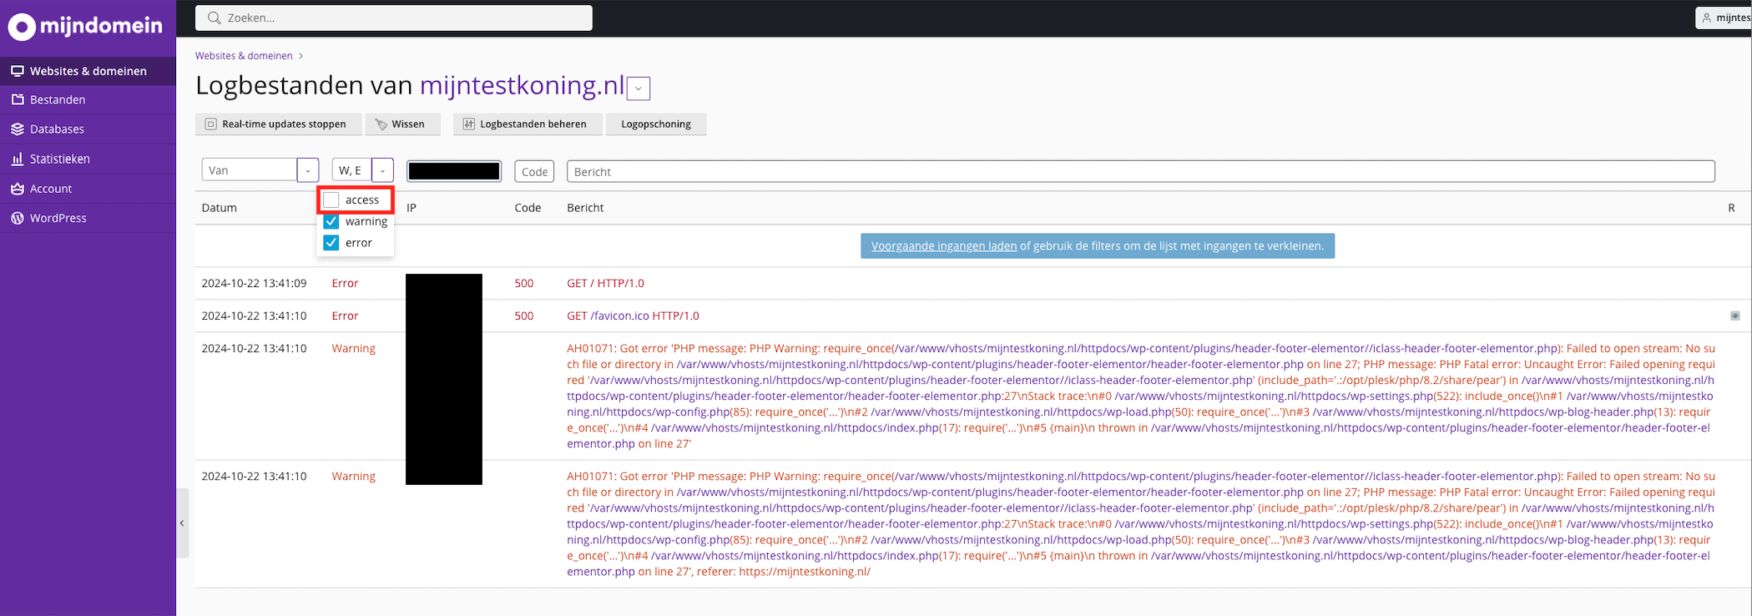The image size is (1752, 616).
Task: Click the Databases stack icon
Action: [18, 129]
